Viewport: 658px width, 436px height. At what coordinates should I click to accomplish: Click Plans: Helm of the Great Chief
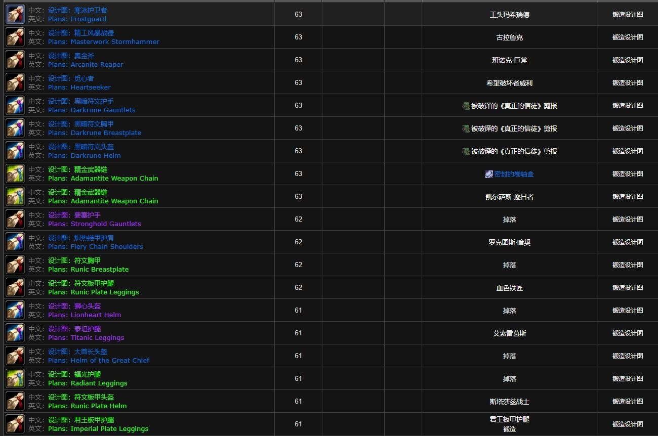pos(98,361)
